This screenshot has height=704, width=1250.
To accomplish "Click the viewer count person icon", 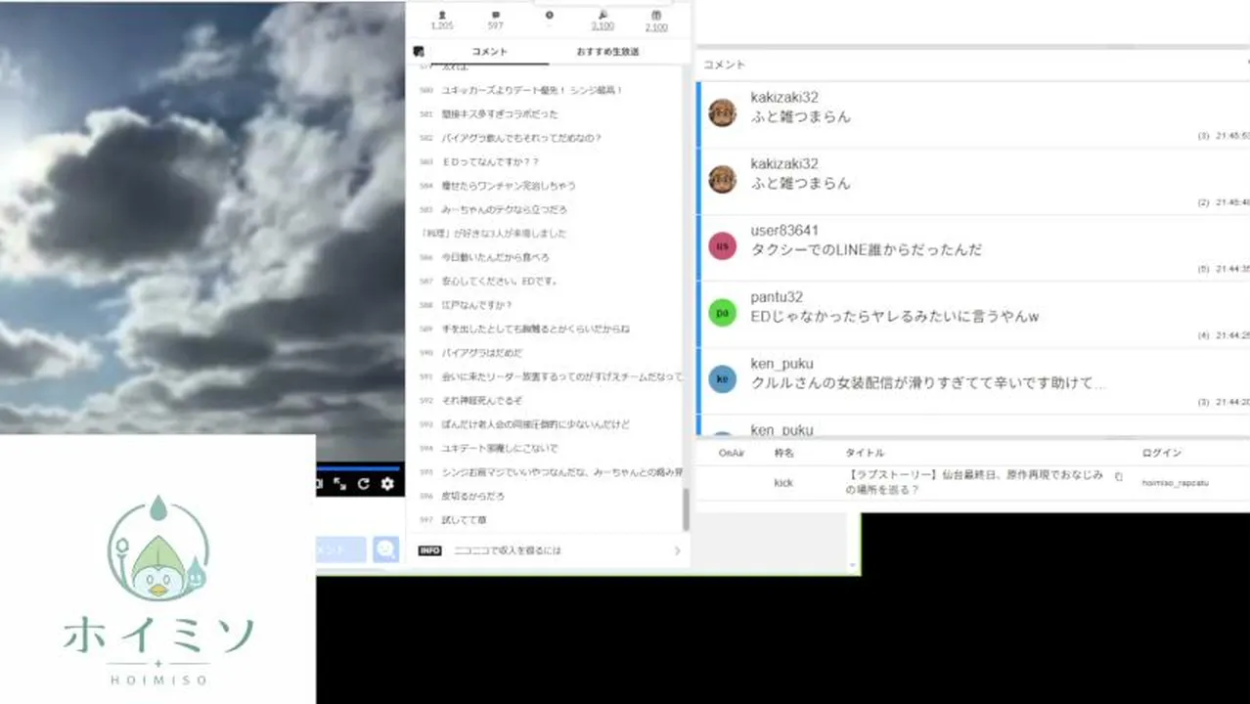I will 441,16.
